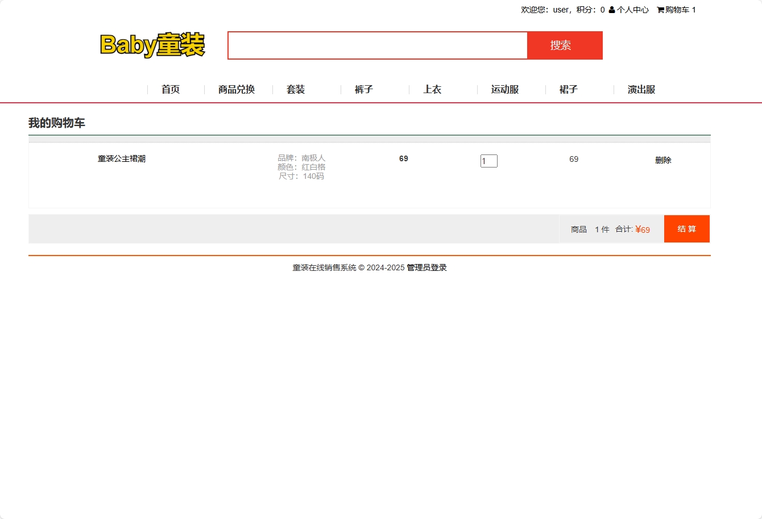Delete cart item using 删除 link

663,160
